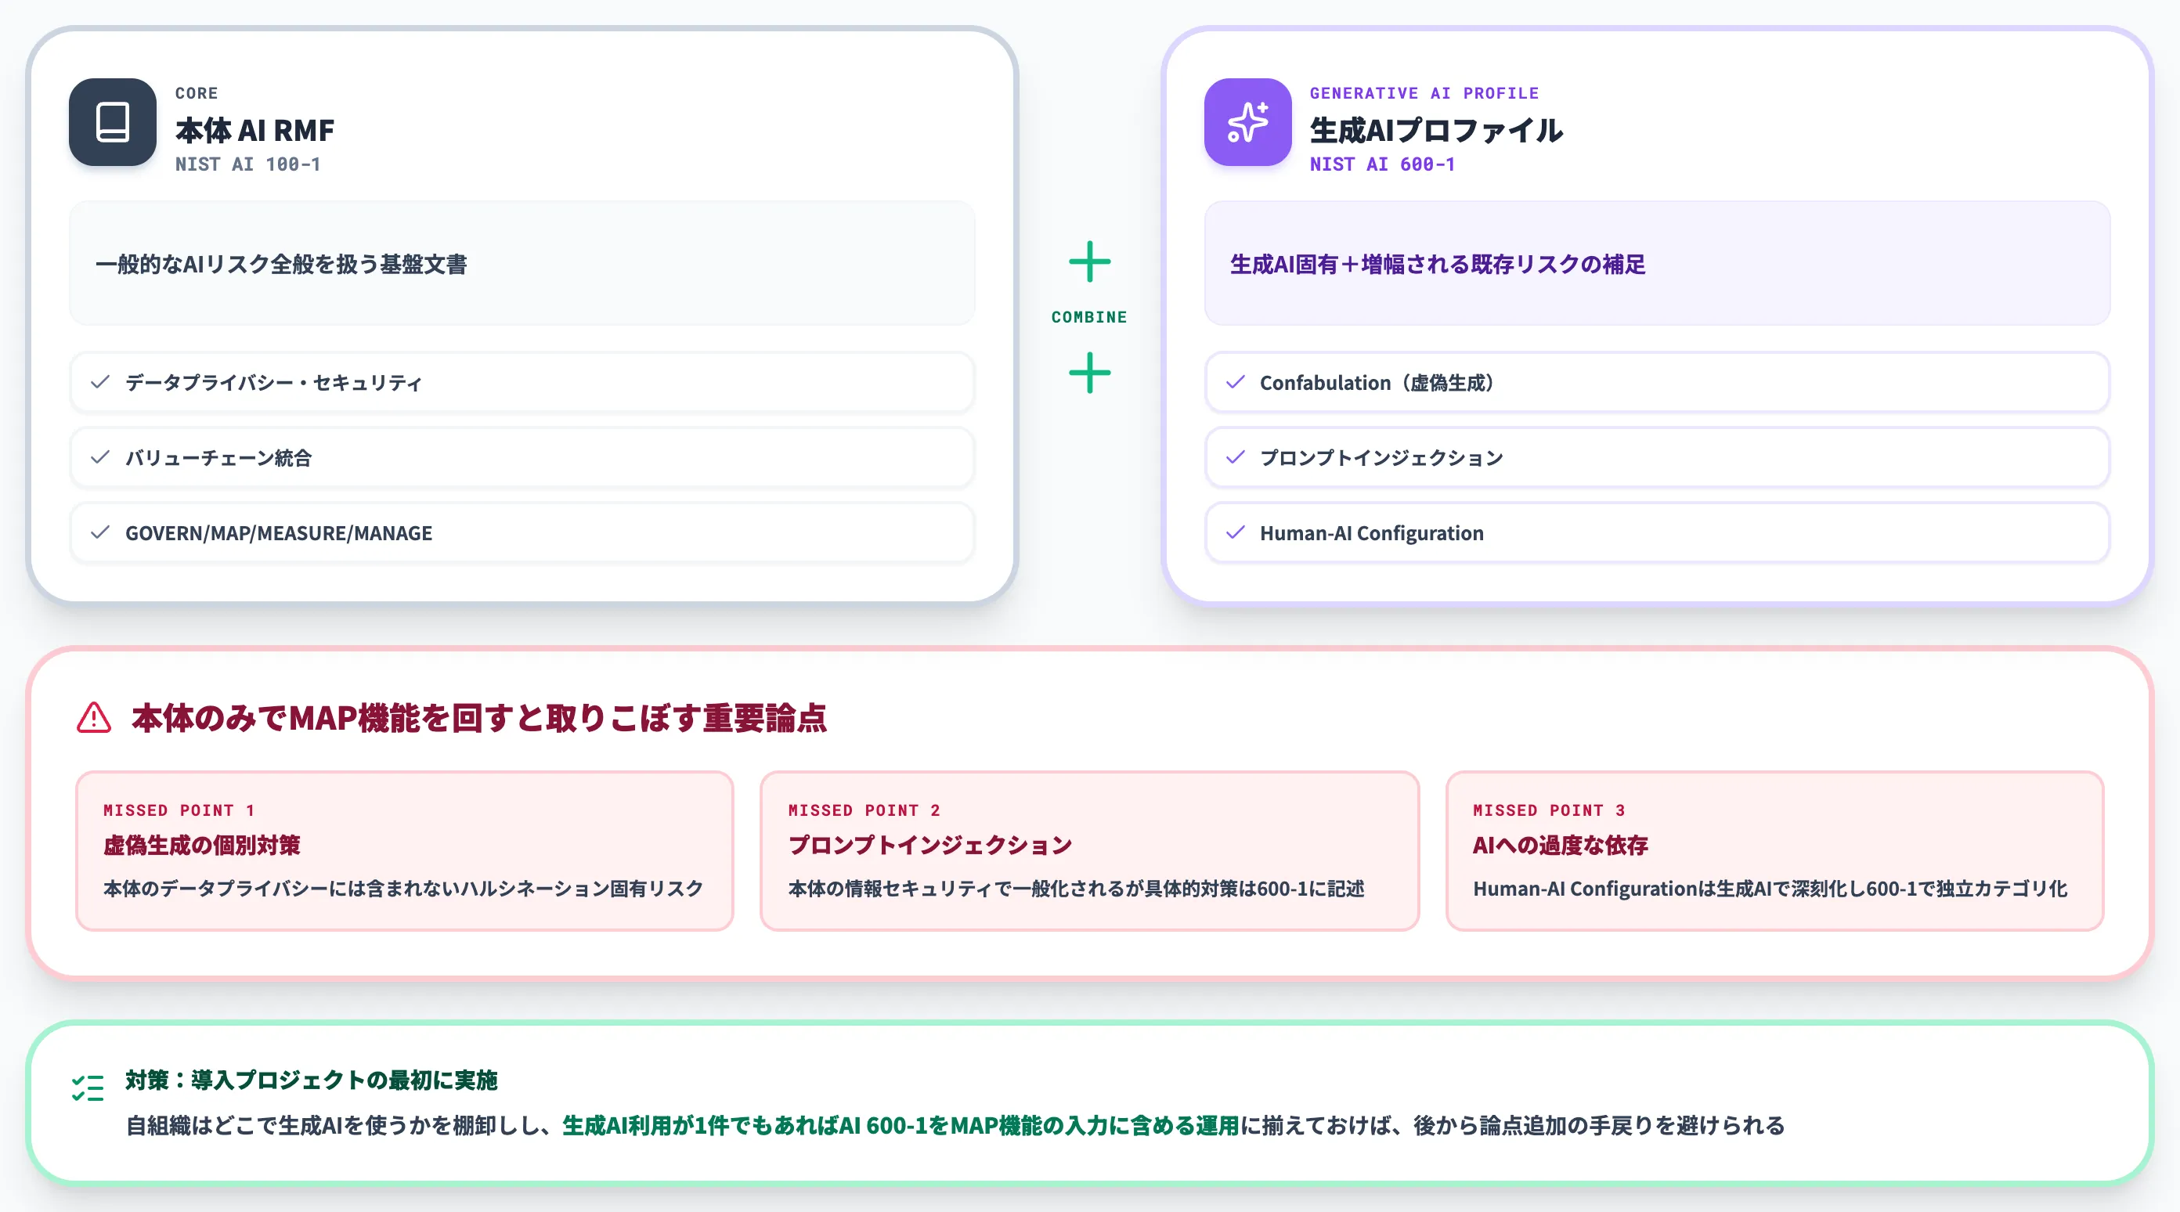Click the lower green plus icon below COMBINE
The height and width of the screenshot is (1212, 2180).
click(x=1089, y=373)
